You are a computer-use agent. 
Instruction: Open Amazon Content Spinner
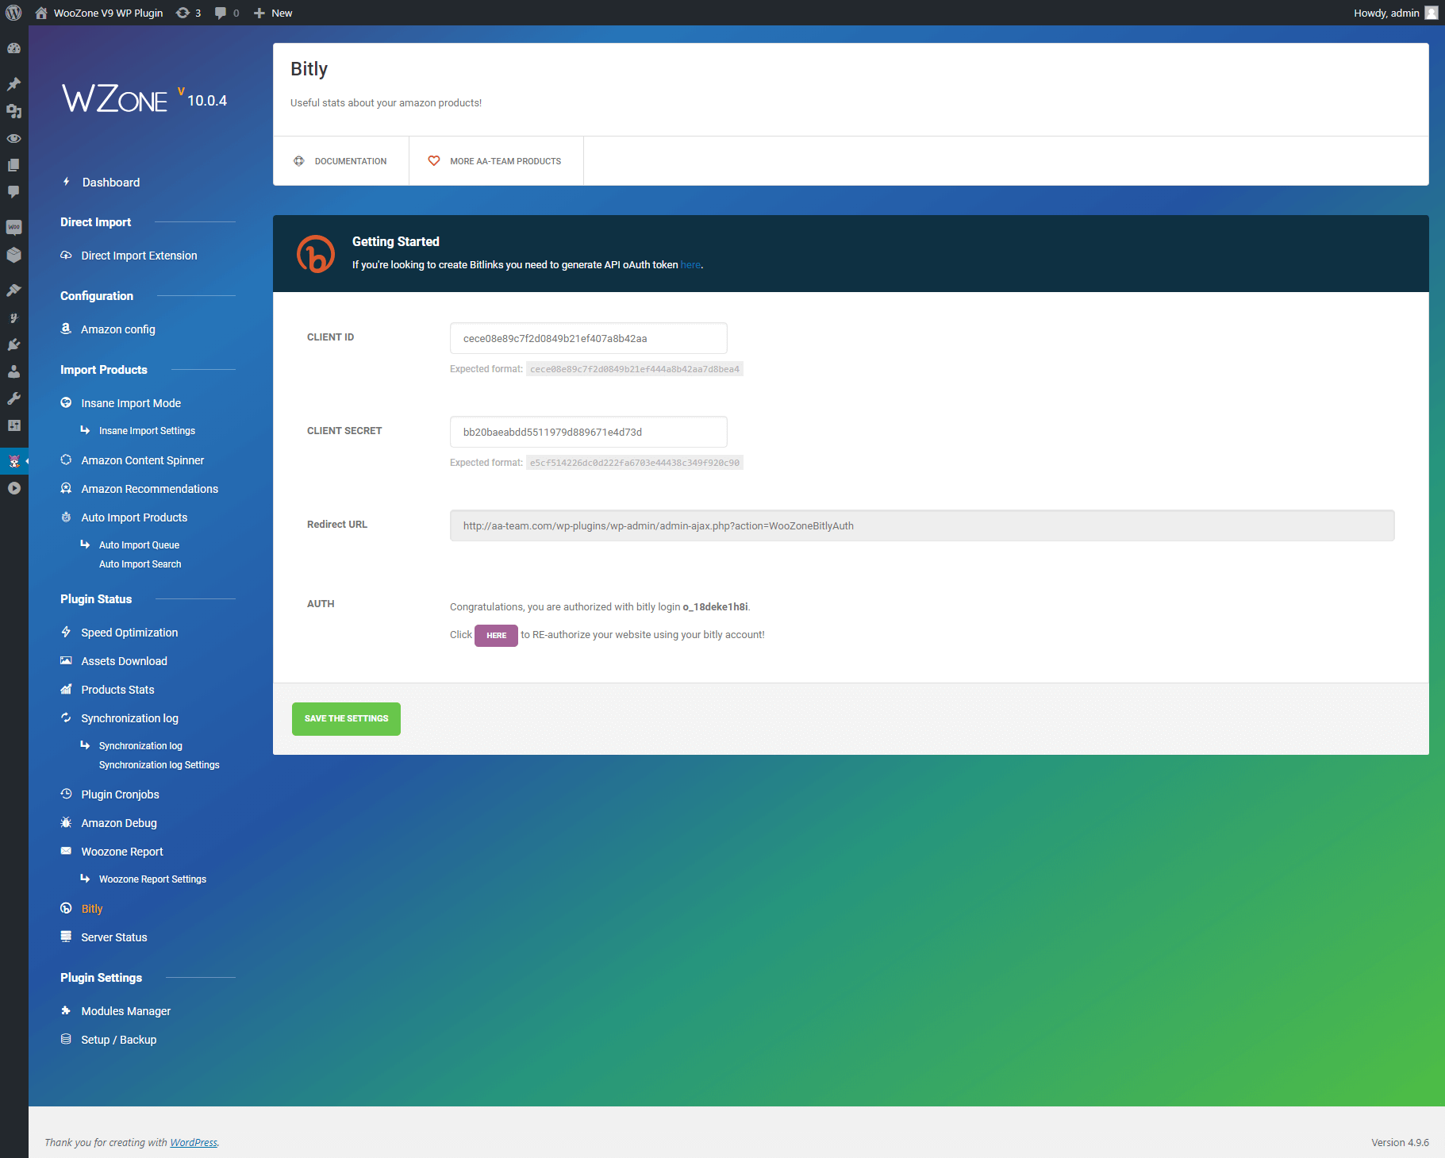pyautogui.click(x=142, y=460)
